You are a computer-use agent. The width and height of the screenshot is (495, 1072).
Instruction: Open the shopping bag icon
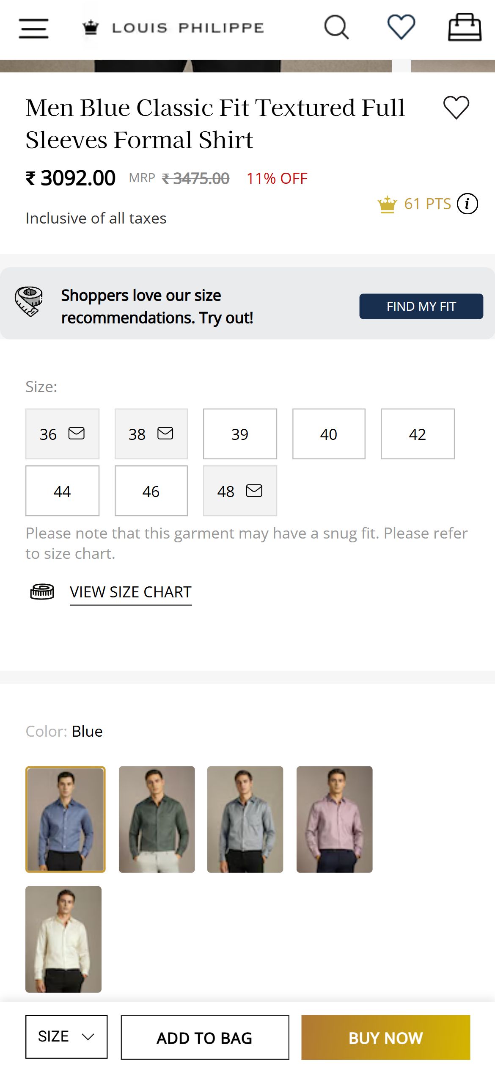pyautogui.click(x=465, y=27)
